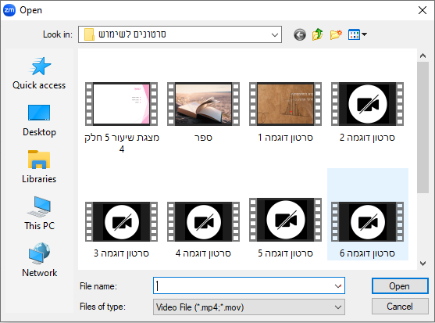Select thumbnail of סרטון דוגמה 6
This screenshot has height=323, width=435.
(367, 221)
